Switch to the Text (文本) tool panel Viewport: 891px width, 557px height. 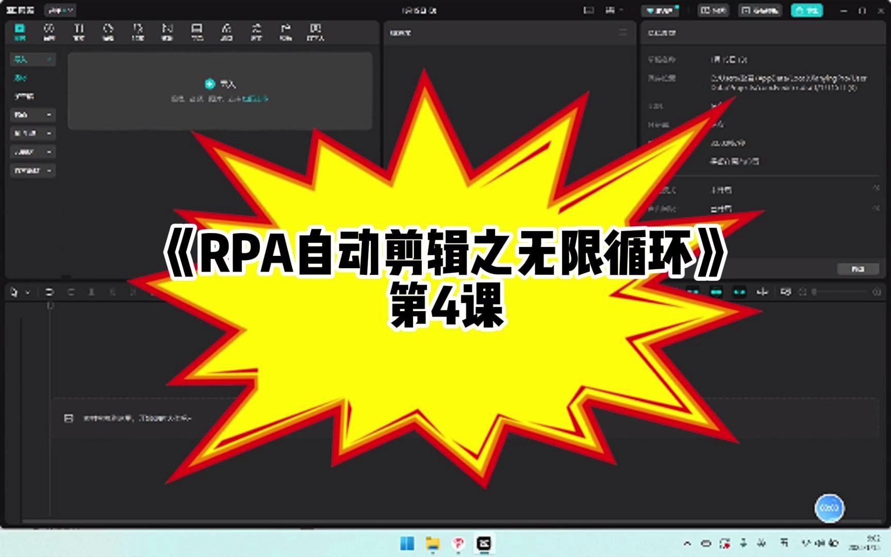pos(78,32)
